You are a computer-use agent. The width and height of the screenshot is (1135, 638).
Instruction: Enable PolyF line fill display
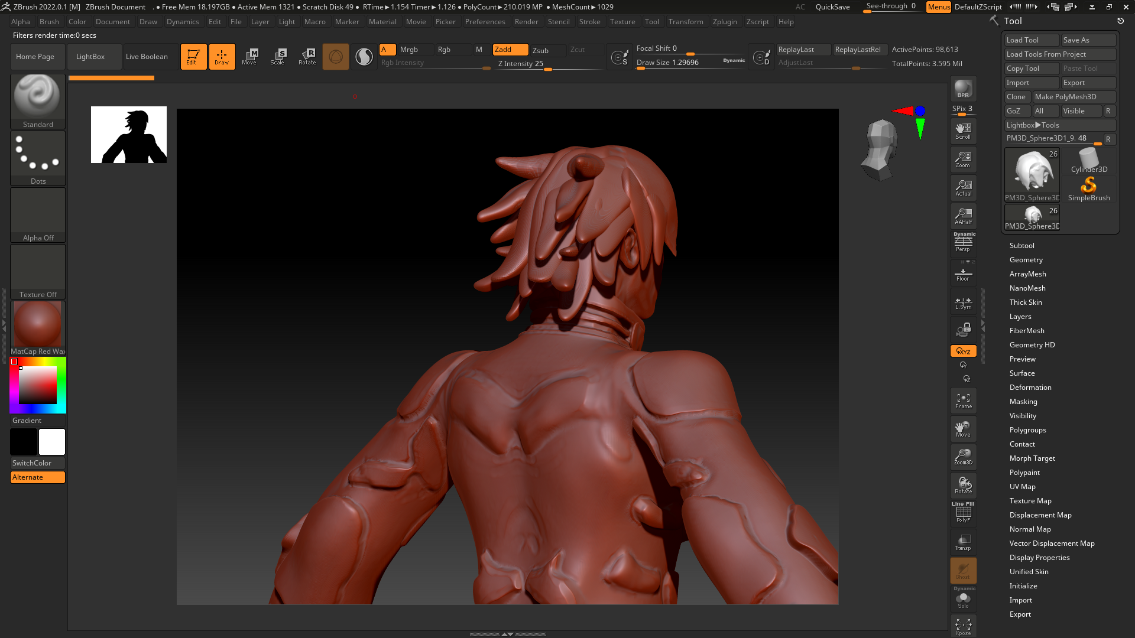click(x=963, y=513)
